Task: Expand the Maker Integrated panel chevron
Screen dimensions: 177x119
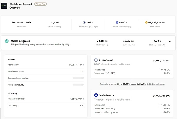Action: point(170,41)
